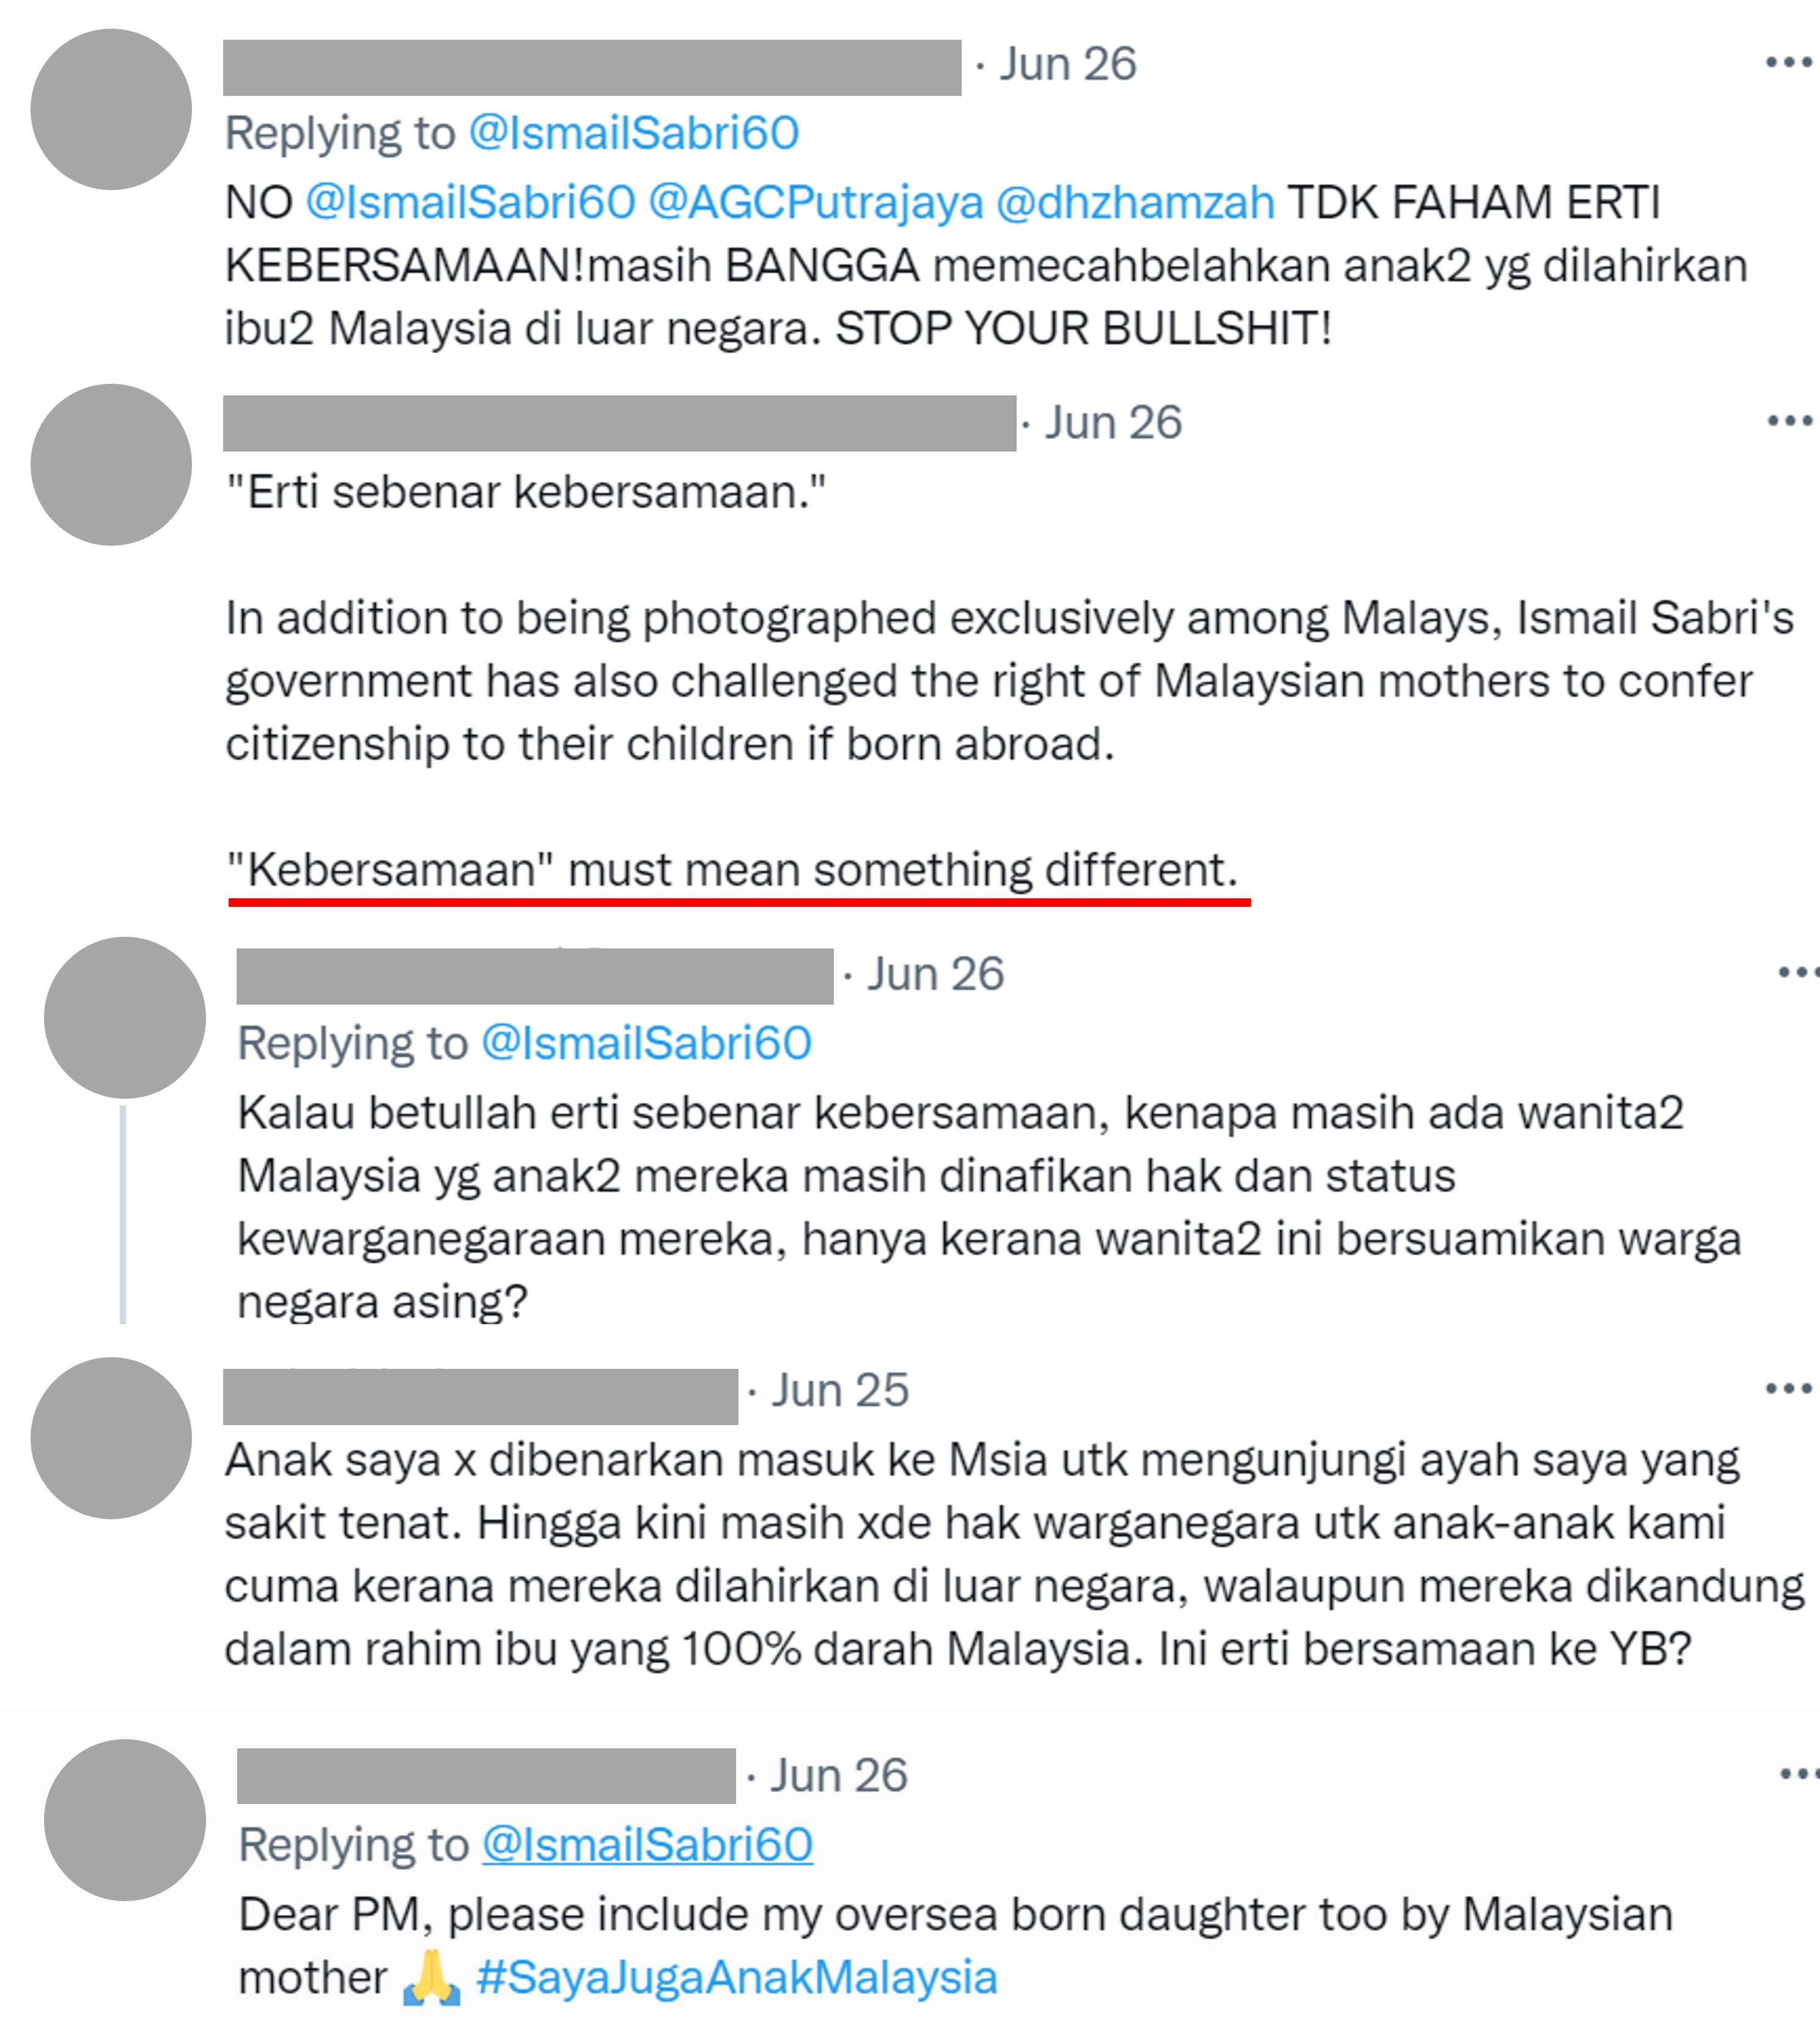Screen dimensions: 1820x2027
Task: Click the Jun 25 timestamp
Action: pyautogui.click(x=840, y=1390)
